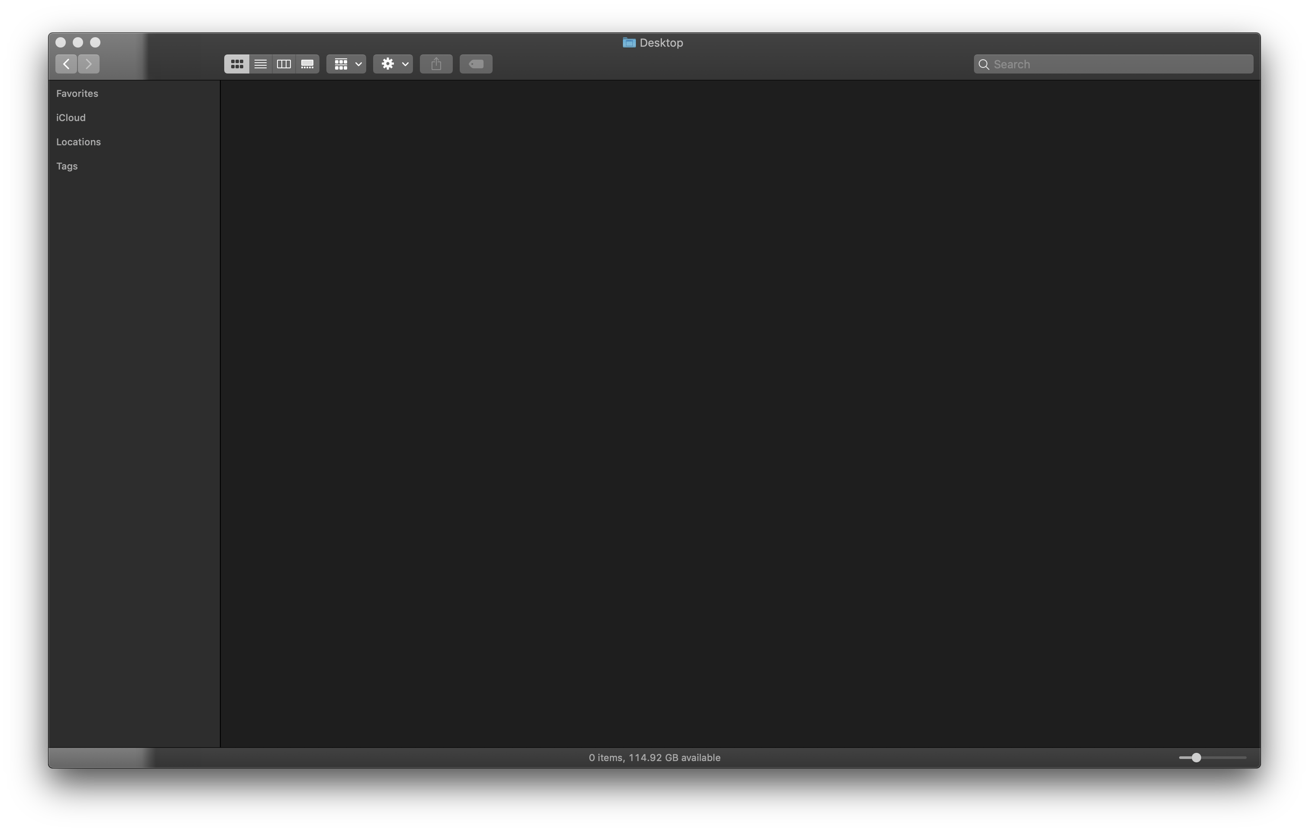Expand the iCloud sidebar section

click(71, 118)
